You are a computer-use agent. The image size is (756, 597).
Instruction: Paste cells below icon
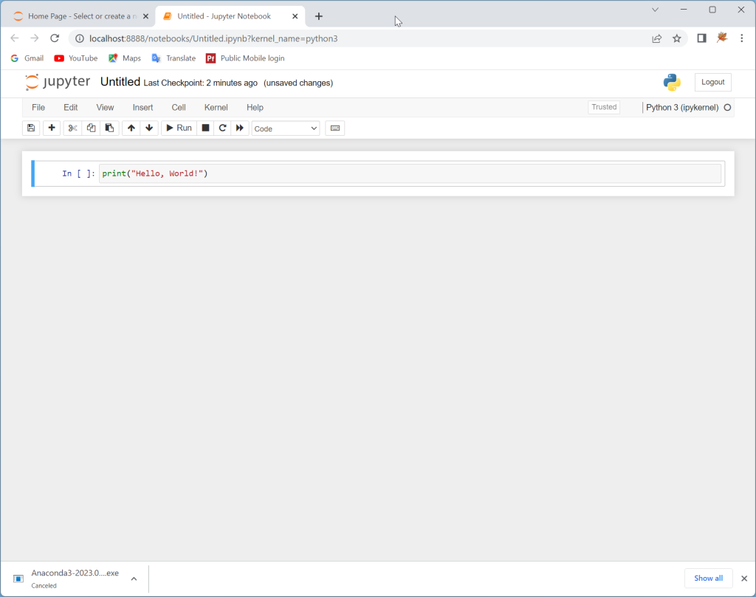pos(109,128)
